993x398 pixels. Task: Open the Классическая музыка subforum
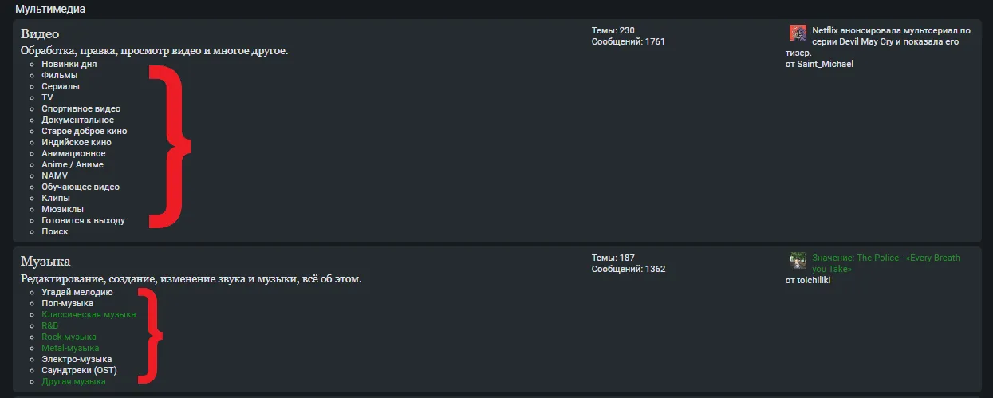tap(89, 314)
